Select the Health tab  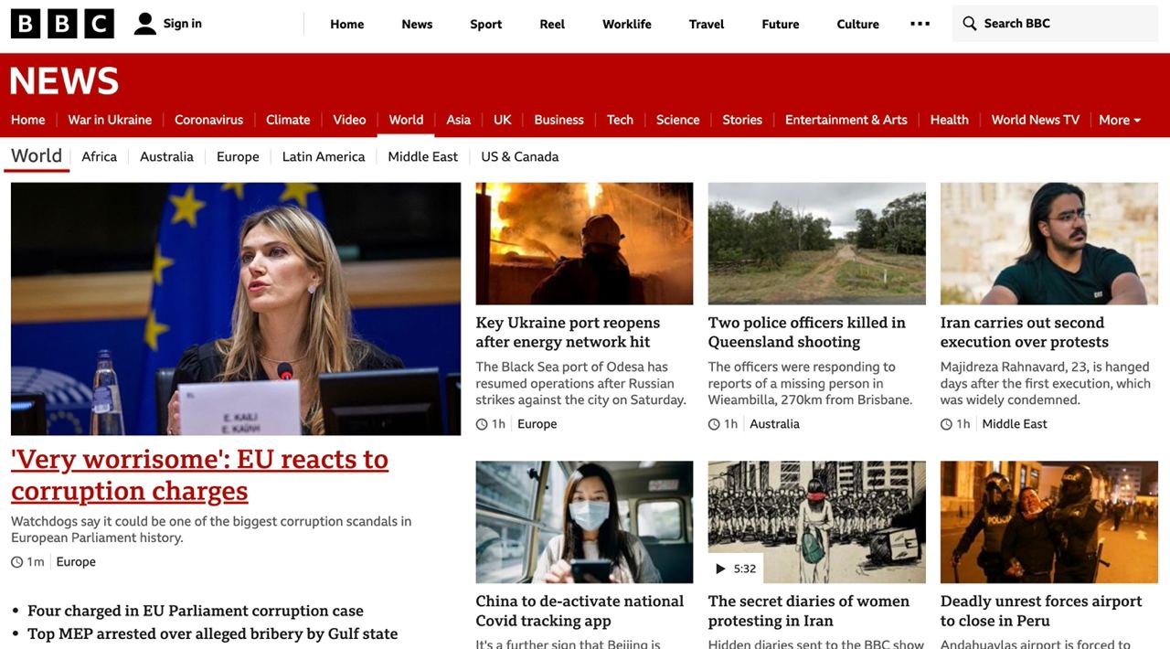pyautogui.click(x=949, y=120)
